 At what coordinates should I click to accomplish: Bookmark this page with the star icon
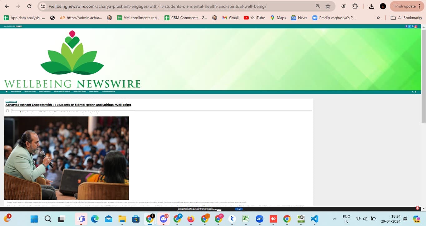click(328, 6)
